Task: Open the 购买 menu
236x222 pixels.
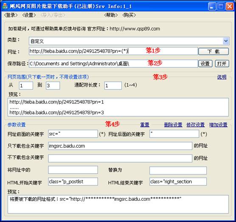Action: (x=129, y=15)
